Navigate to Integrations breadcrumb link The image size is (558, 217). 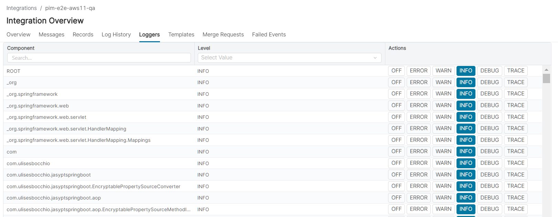[x=21, y=8]
